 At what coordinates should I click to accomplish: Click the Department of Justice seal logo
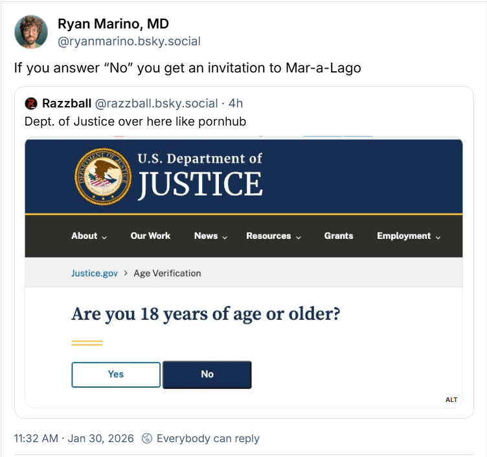coord(104,176)
